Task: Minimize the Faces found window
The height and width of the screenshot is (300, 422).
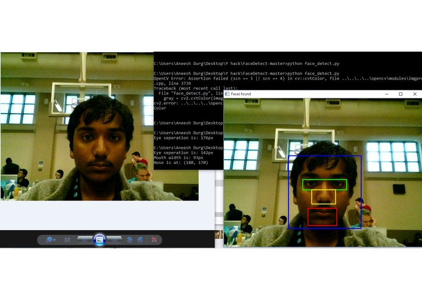Action: (387, 94)
